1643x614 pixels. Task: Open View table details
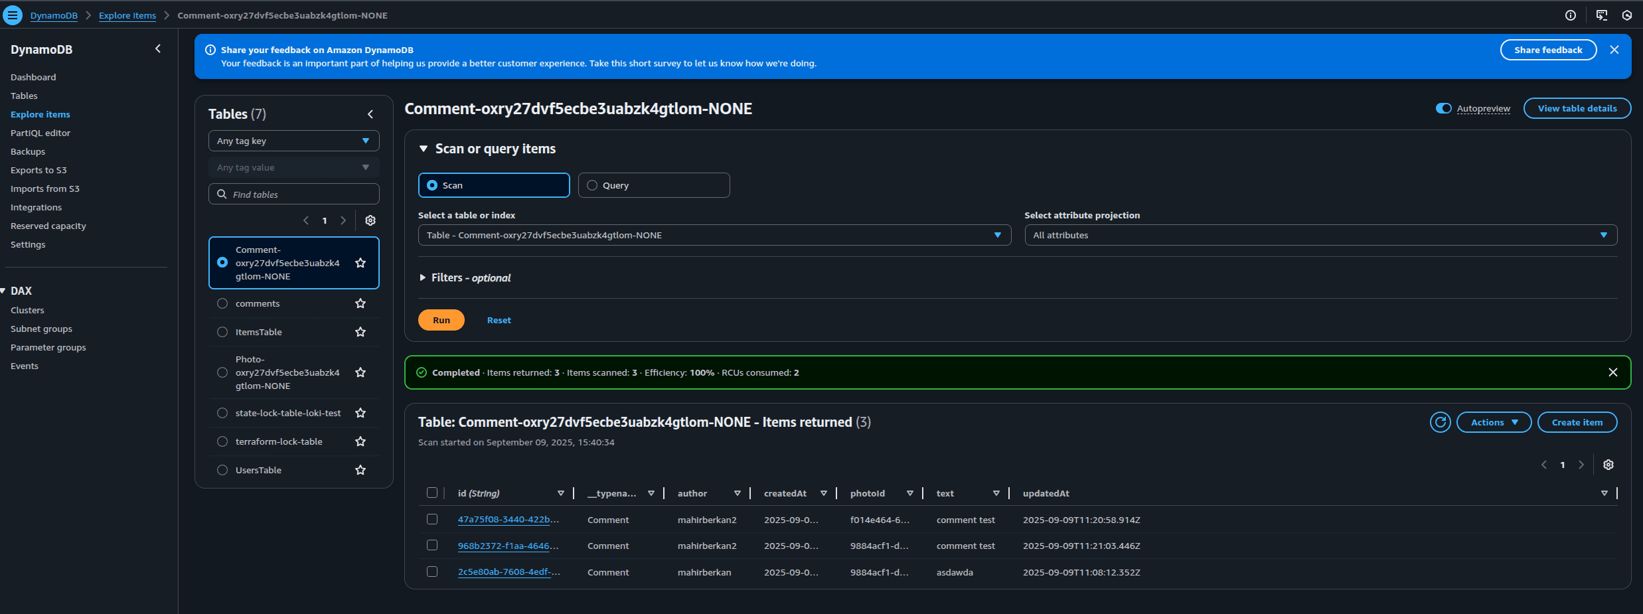point(1577,108)
